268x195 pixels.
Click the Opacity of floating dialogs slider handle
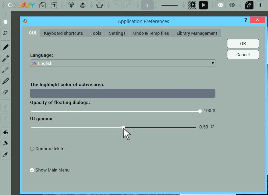click(200, 111)
